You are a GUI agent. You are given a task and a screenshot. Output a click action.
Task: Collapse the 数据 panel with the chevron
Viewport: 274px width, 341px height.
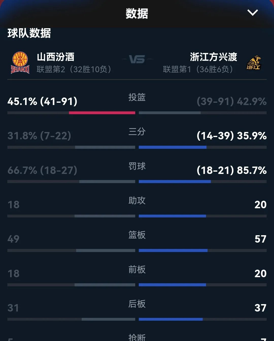(252, 13)
